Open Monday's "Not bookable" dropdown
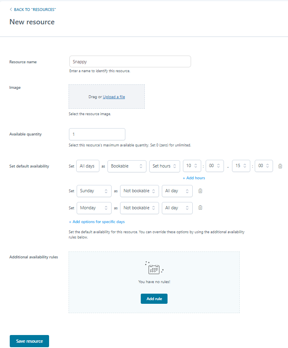Image resolution: width=288 pixels, height=348 pixels. click(139, 208)
